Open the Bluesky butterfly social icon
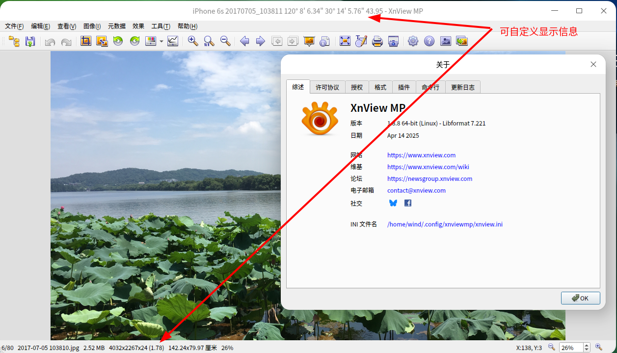 tap(393, 203)
